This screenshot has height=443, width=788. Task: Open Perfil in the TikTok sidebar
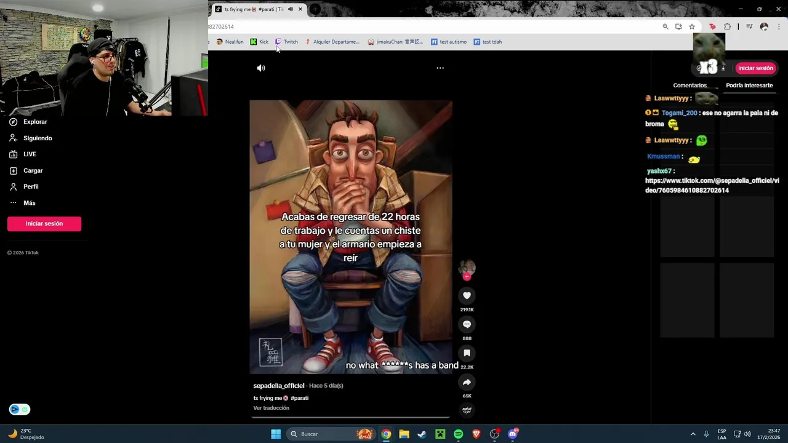[x=25, y=186]
